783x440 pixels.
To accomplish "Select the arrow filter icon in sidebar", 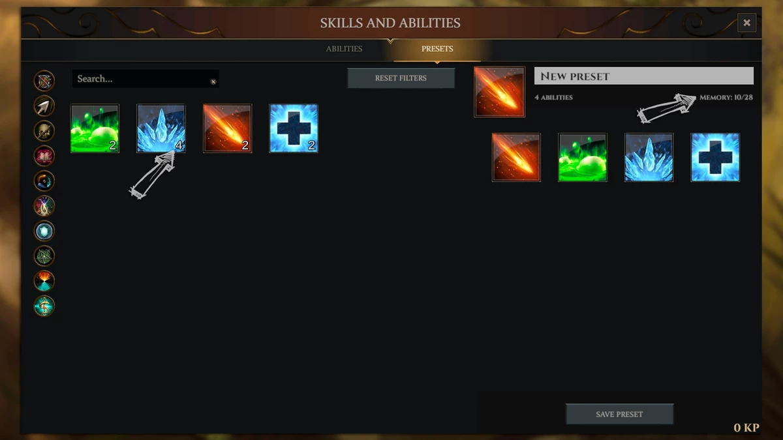I will click(x=44, y=106).
